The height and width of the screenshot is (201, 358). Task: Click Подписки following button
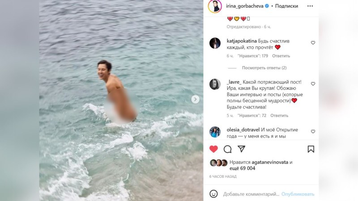coord(286,6)
